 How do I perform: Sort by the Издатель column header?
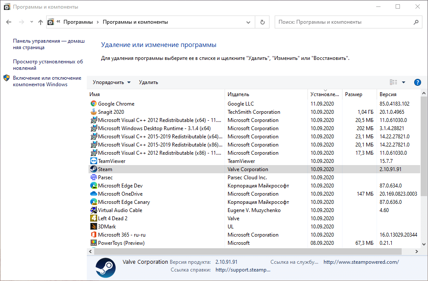(266, 94)
